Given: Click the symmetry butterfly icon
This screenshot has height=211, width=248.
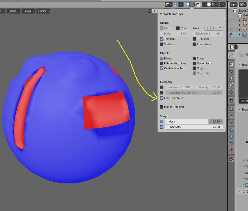Looking at the screenshot, I should (x=149, y=11).
